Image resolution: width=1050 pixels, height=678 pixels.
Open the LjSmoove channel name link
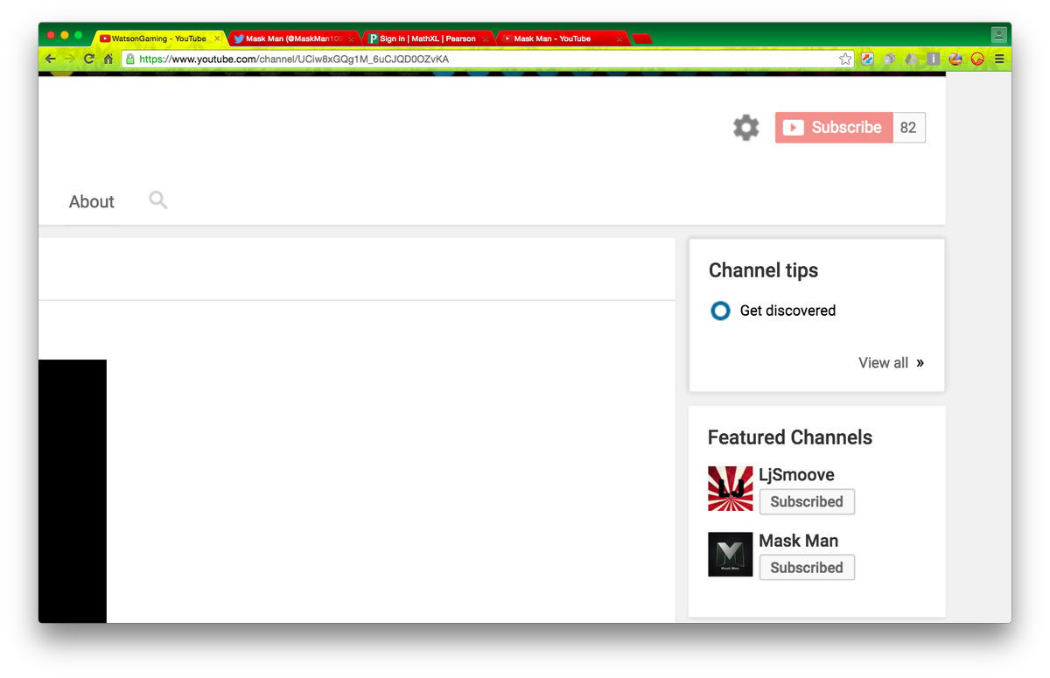point(796,475)
